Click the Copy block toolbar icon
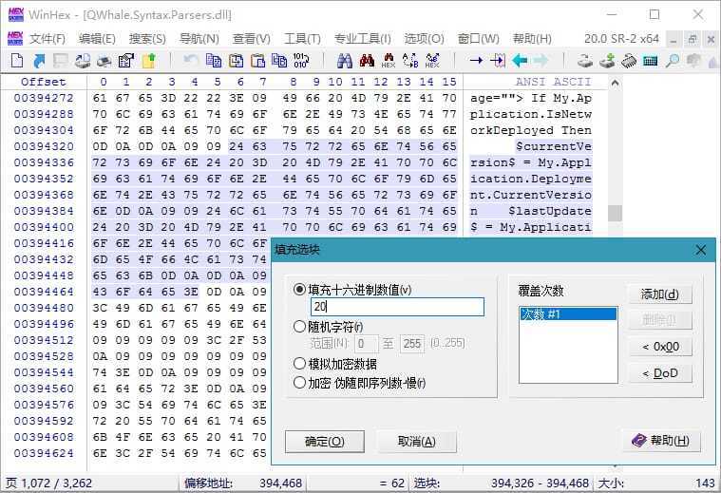Screen dimensions: 721x493 [214, 60]
